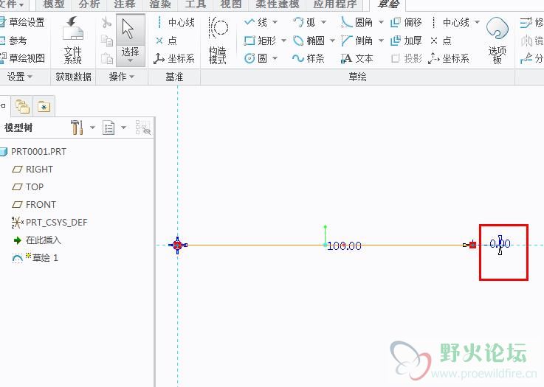Screen dimensions: 544x387
Task: Open the Folder Browser navigator tab
Action: (x=22, y=106)
